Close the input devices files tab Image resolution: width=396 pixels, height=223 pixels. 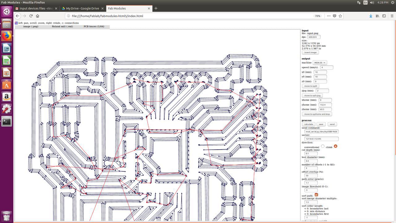(x=56, y=8)
